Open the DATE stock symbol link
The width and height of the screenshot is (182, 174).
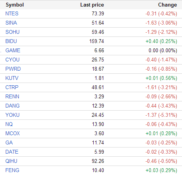[x=12, y=152]
